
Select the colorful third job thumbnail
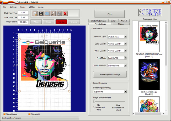tap(149, 104)
